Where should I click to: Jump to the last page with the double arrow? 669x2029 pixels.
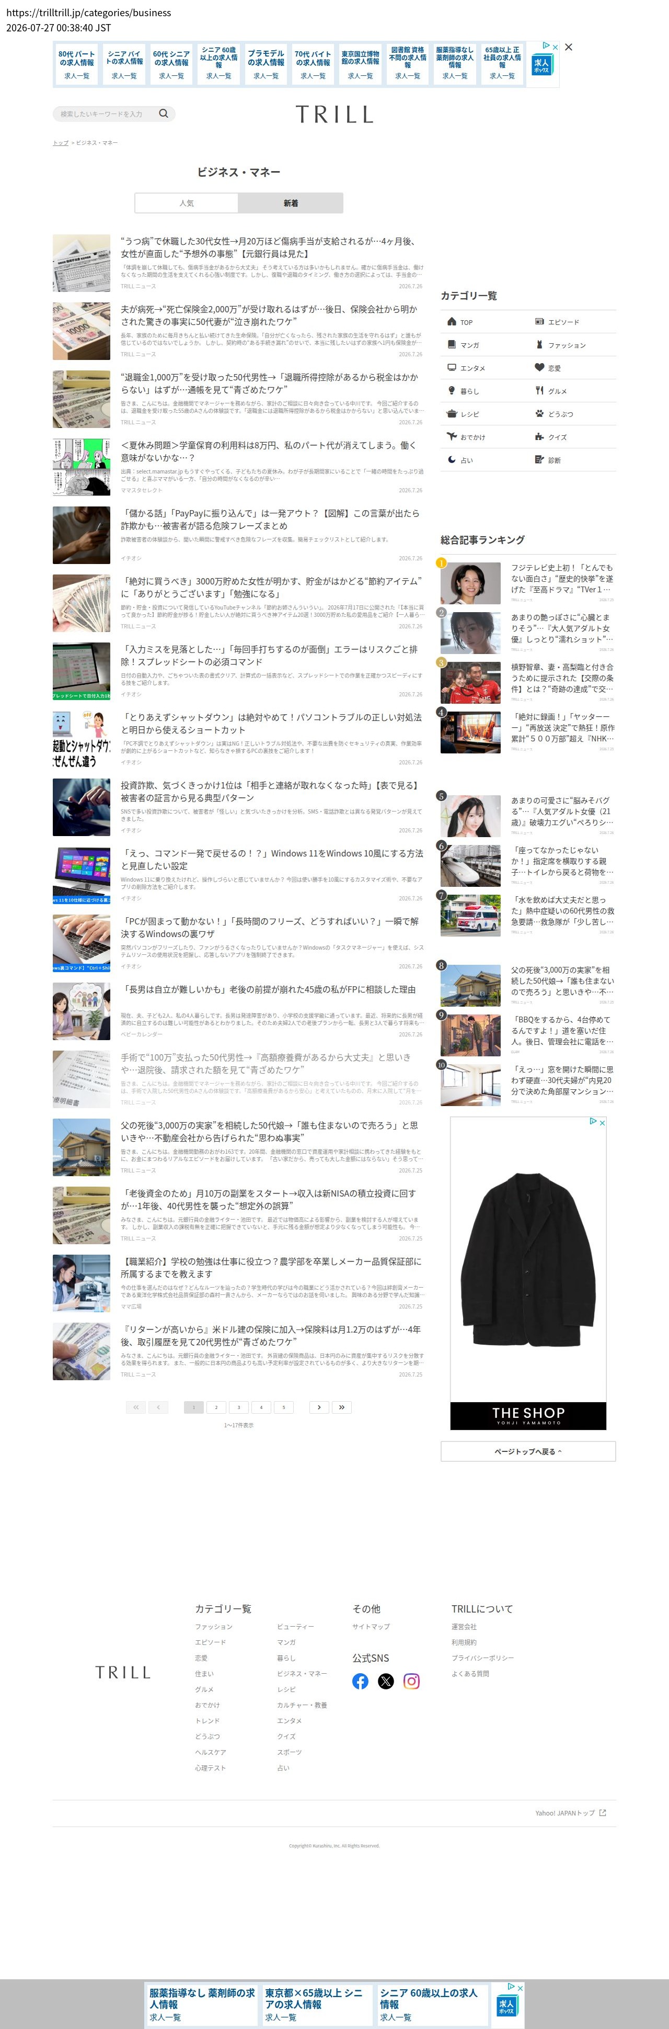click(x=342, y=1407)
